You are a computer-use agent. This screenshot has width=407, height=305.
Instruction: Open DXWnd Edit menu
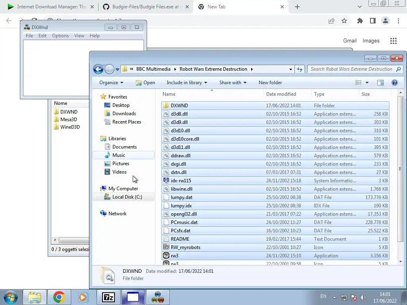[x=42, y=35]
